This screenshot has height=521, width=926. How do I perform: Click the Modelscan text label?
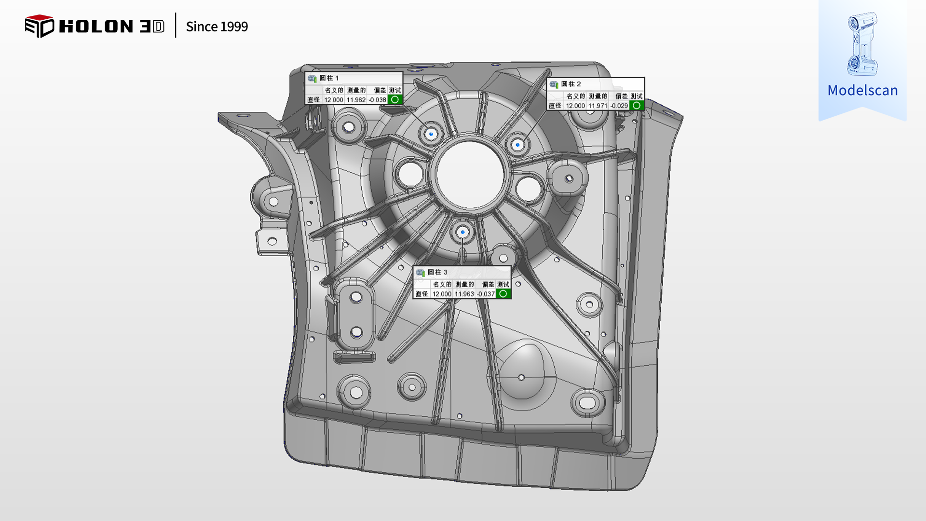862,90
